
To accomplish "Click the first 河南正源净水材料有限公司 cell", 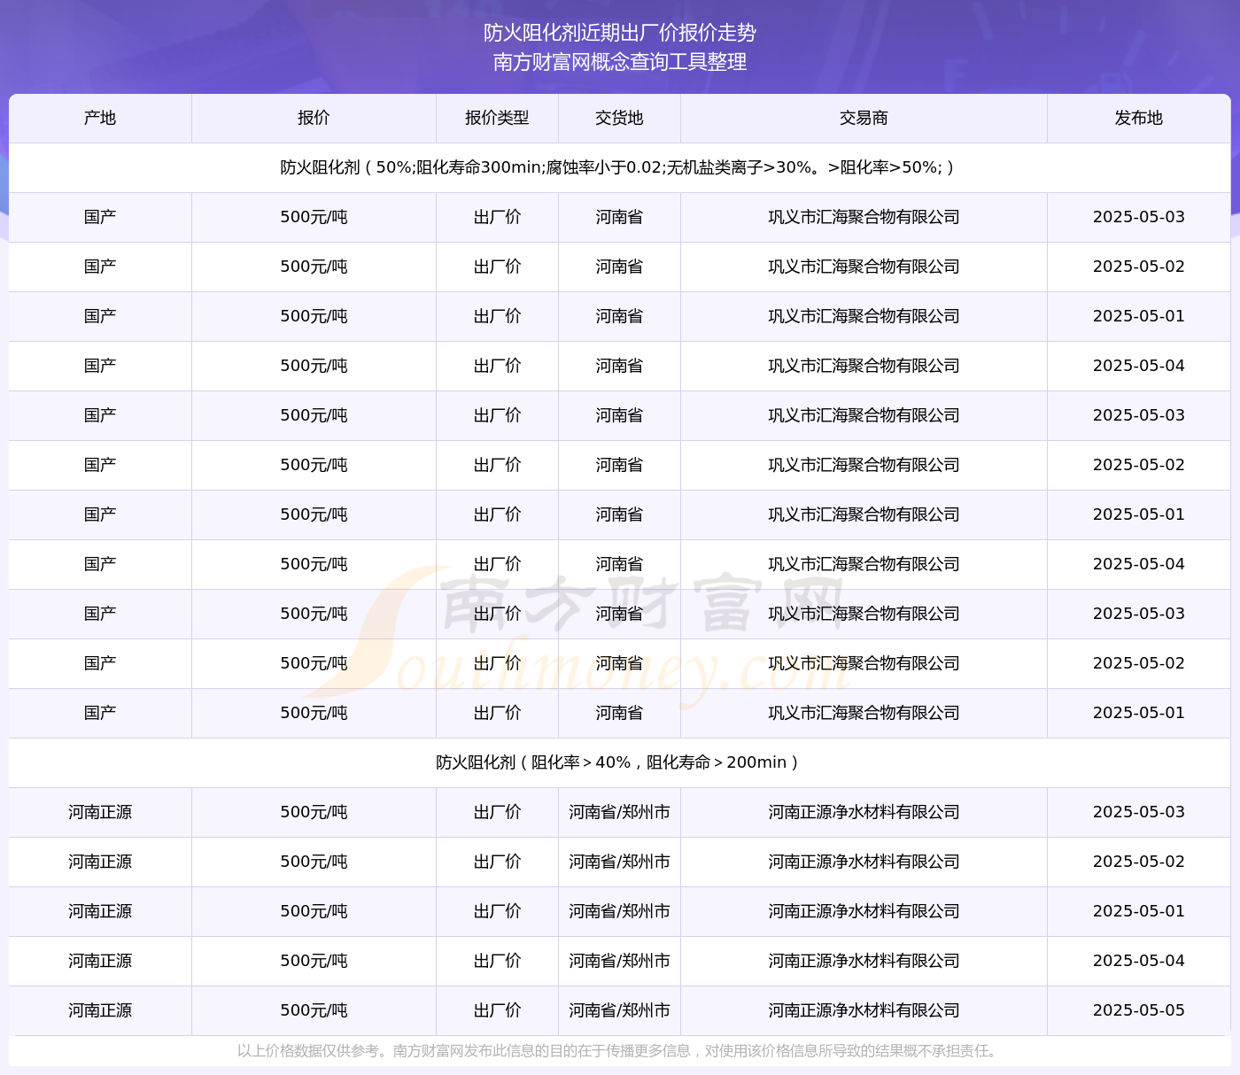I will [x=864, y=812].
